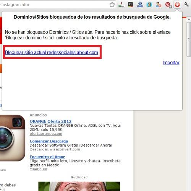Open the Encuentra el Amor ad
Screen dimensions: 191x191
47,157
